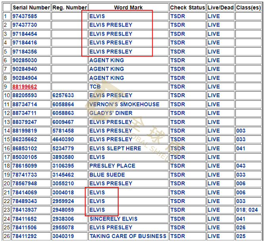The height and width of the screenshot is (242, 264).
Task: Open registration number 6058863
Action: pos(63,113)
